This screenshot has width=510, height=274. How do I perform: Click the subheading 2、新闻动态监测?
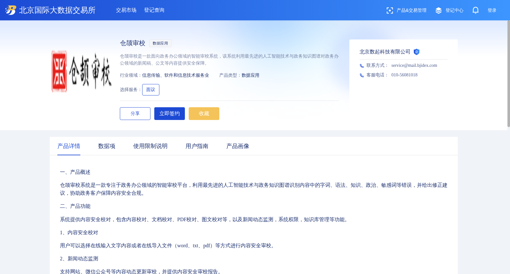point(79,259)
